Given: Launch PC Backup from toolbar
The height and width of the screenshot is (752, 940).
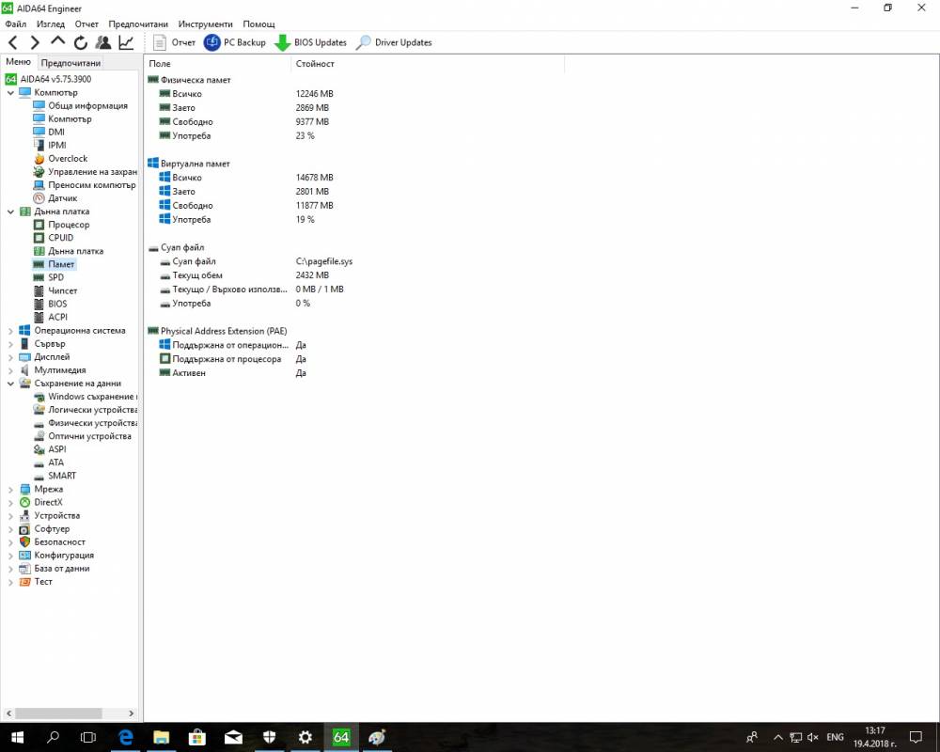Looking at the screenshot, I should [235, 42].
